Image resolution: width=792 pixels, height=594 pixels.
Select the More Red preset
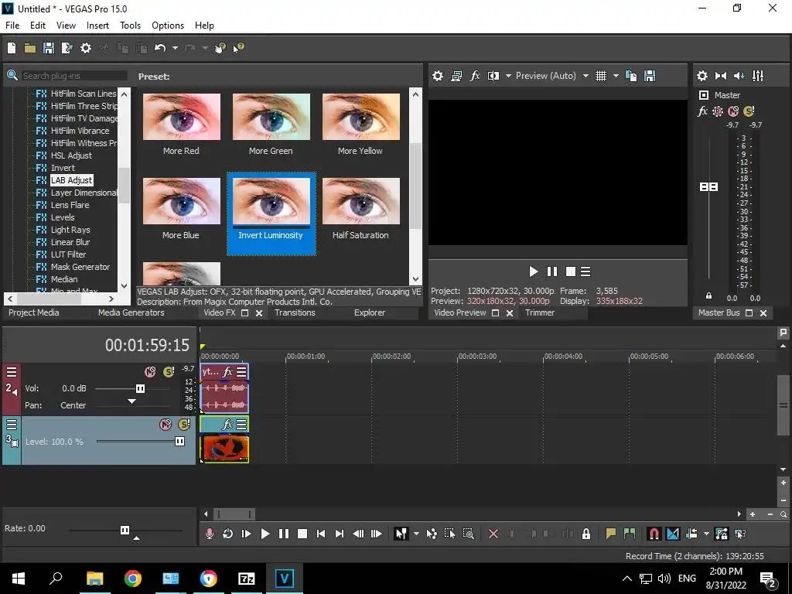(x=181, y=125)
